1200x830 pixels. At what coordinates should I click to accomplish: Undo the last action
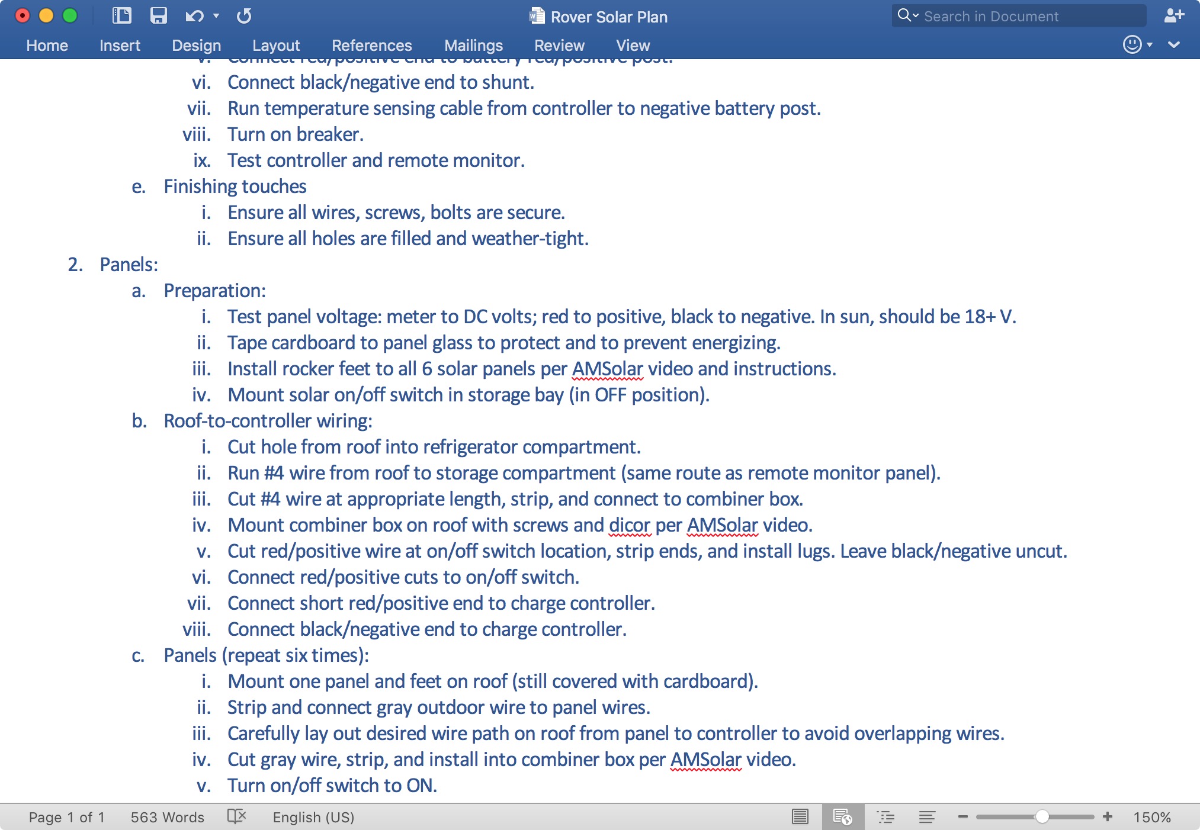[194, 16]
